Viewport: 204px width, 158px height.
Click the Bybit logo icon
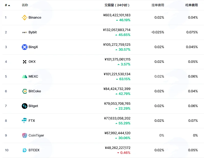point(24,32)
